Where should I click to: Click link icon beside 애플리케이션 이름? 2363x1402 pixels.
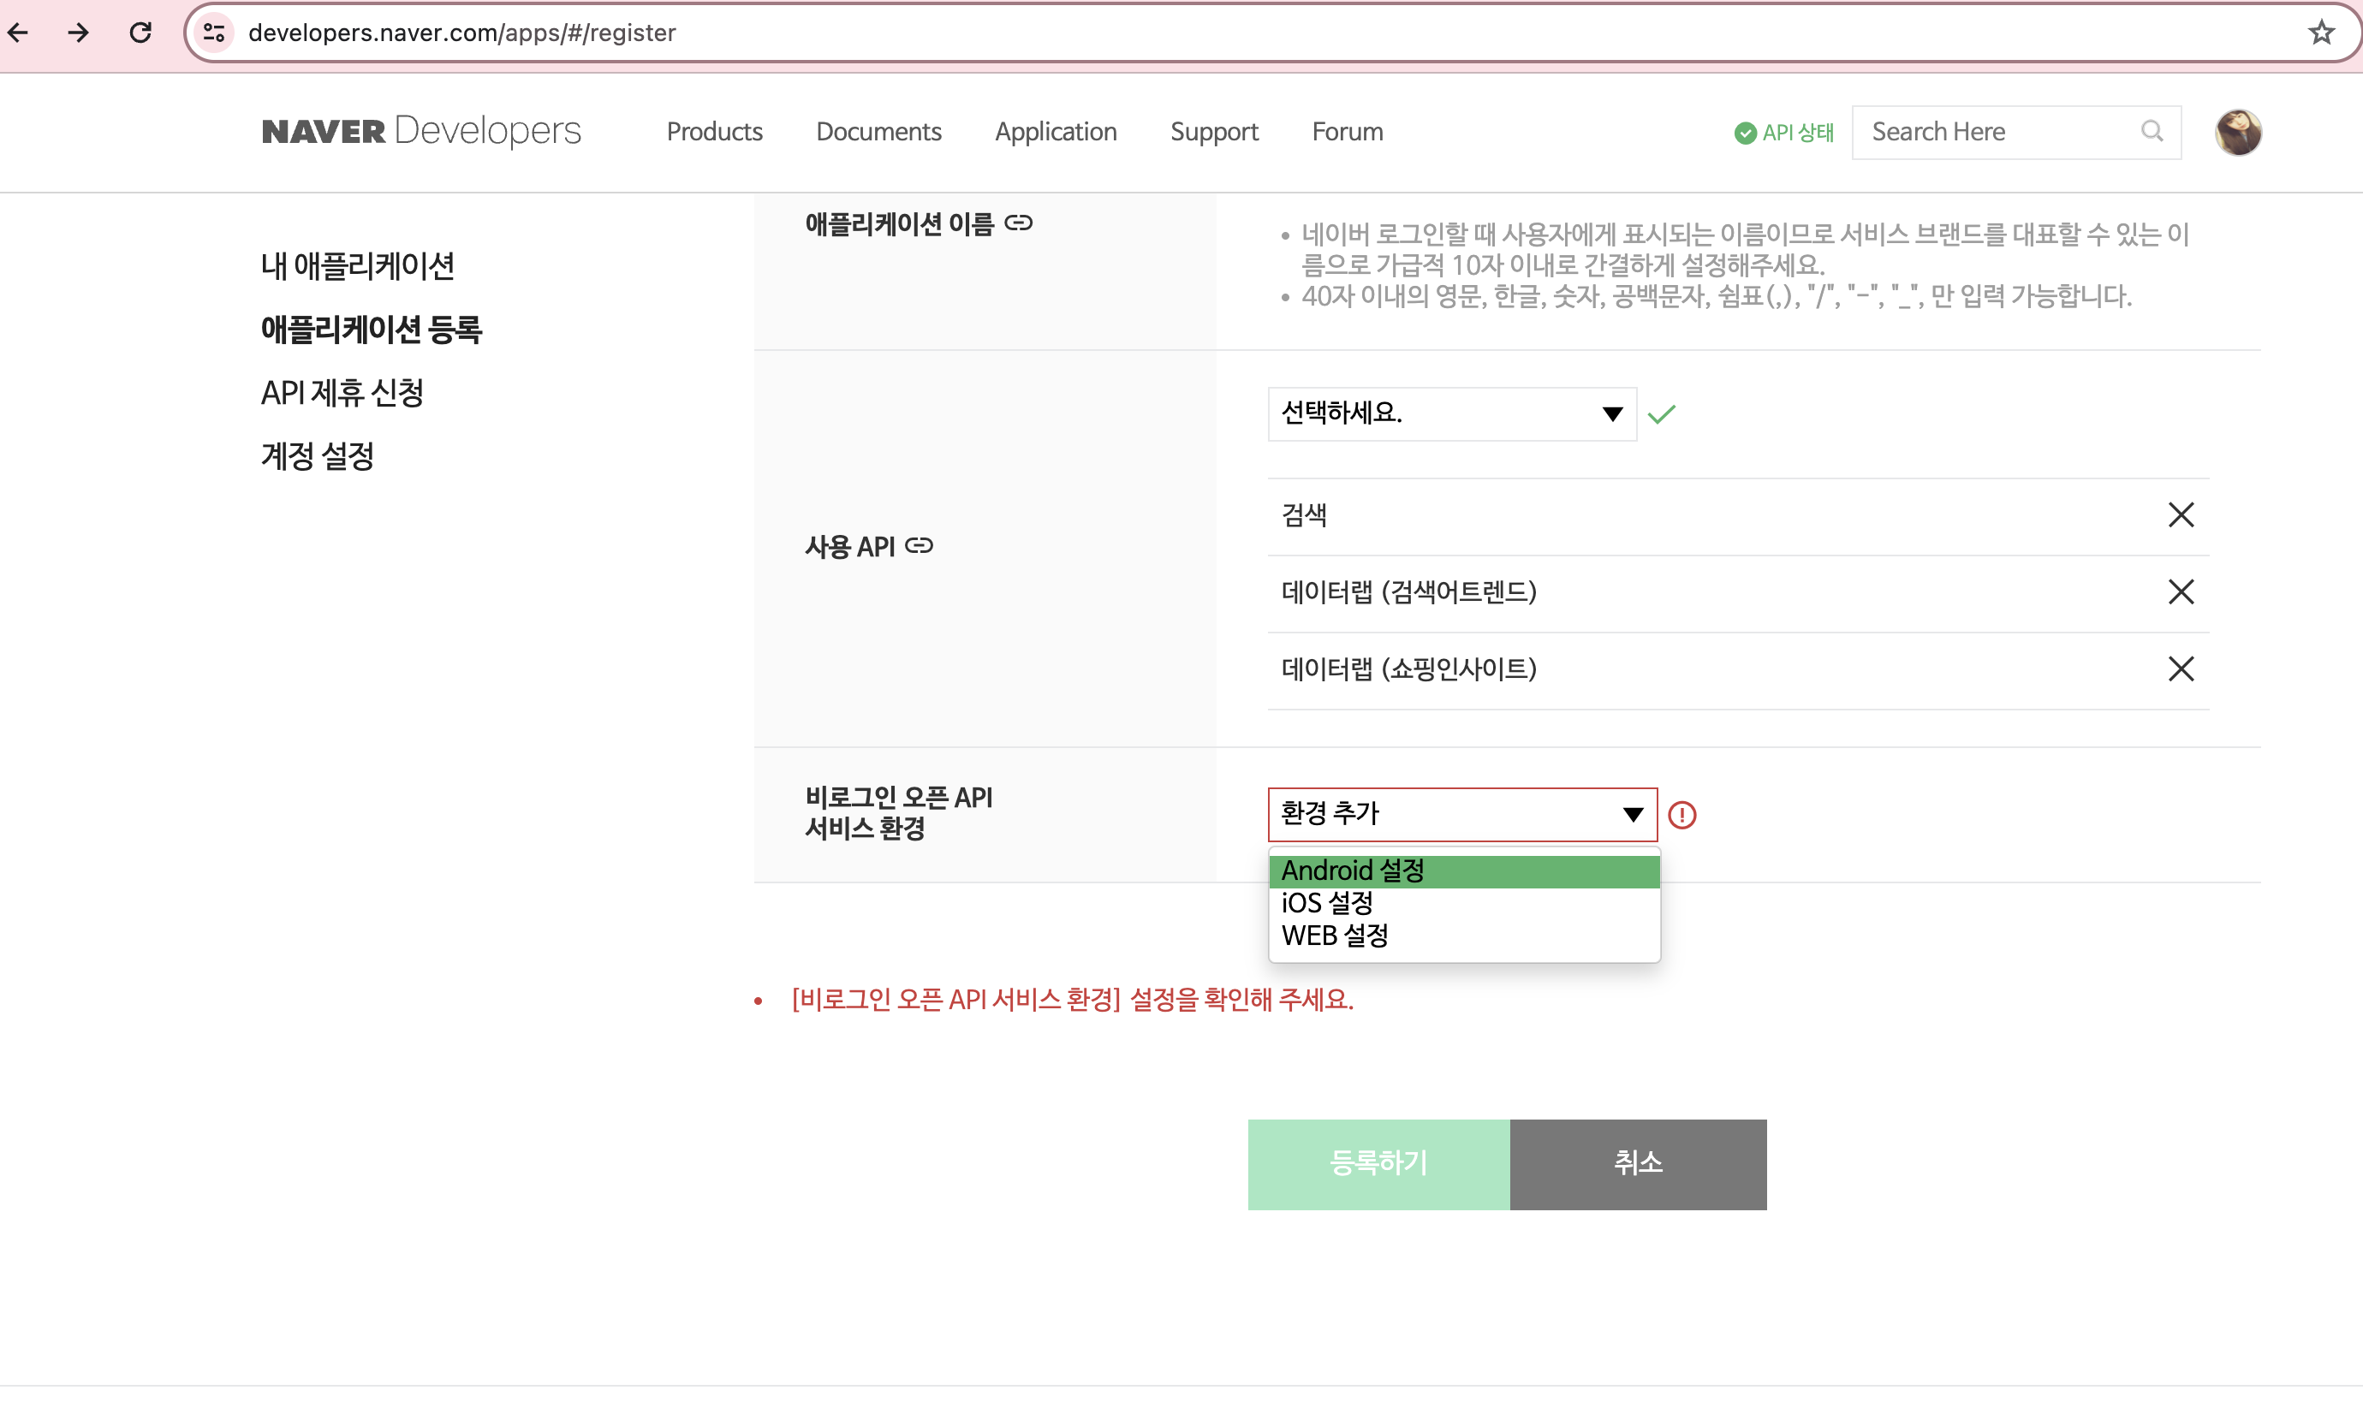tap(1019, 223)
